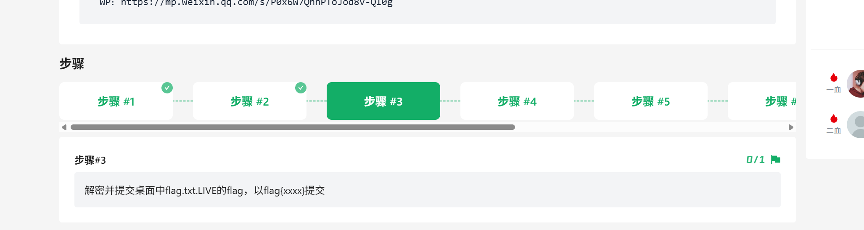Click the green checkmark badge on 步骤 #2
The image size is (864, 230).
pyautogui.click(x=301, y=88)
